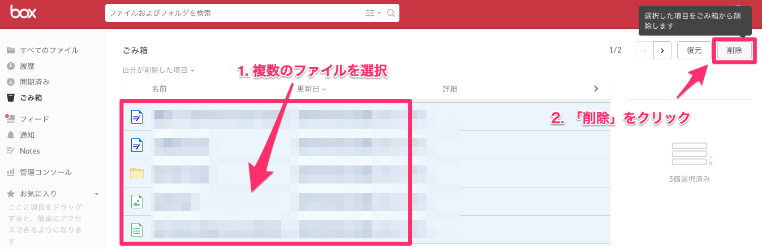The image size is (762, 249).
Task: Click the 復元 button
Action: click(x=694, y=50)
